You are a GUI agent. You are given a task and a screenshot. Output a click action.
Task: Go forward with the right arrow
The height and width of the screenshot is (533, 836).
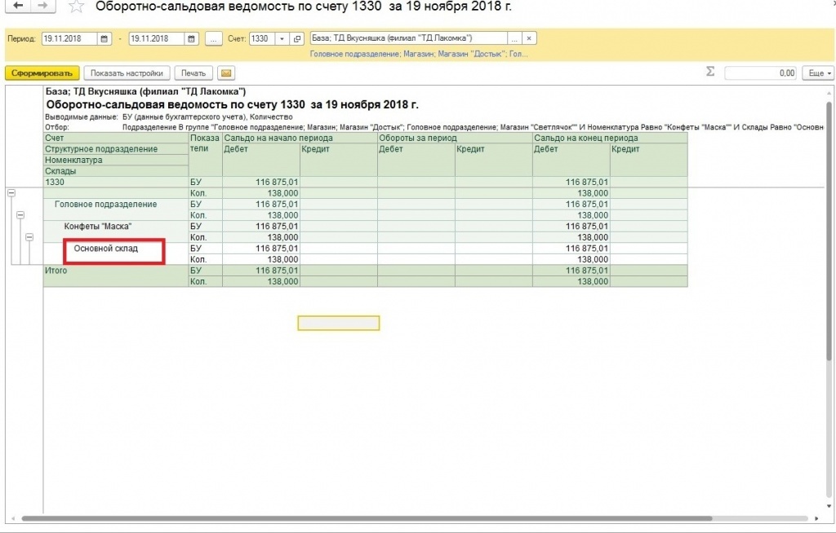[42, 6]
